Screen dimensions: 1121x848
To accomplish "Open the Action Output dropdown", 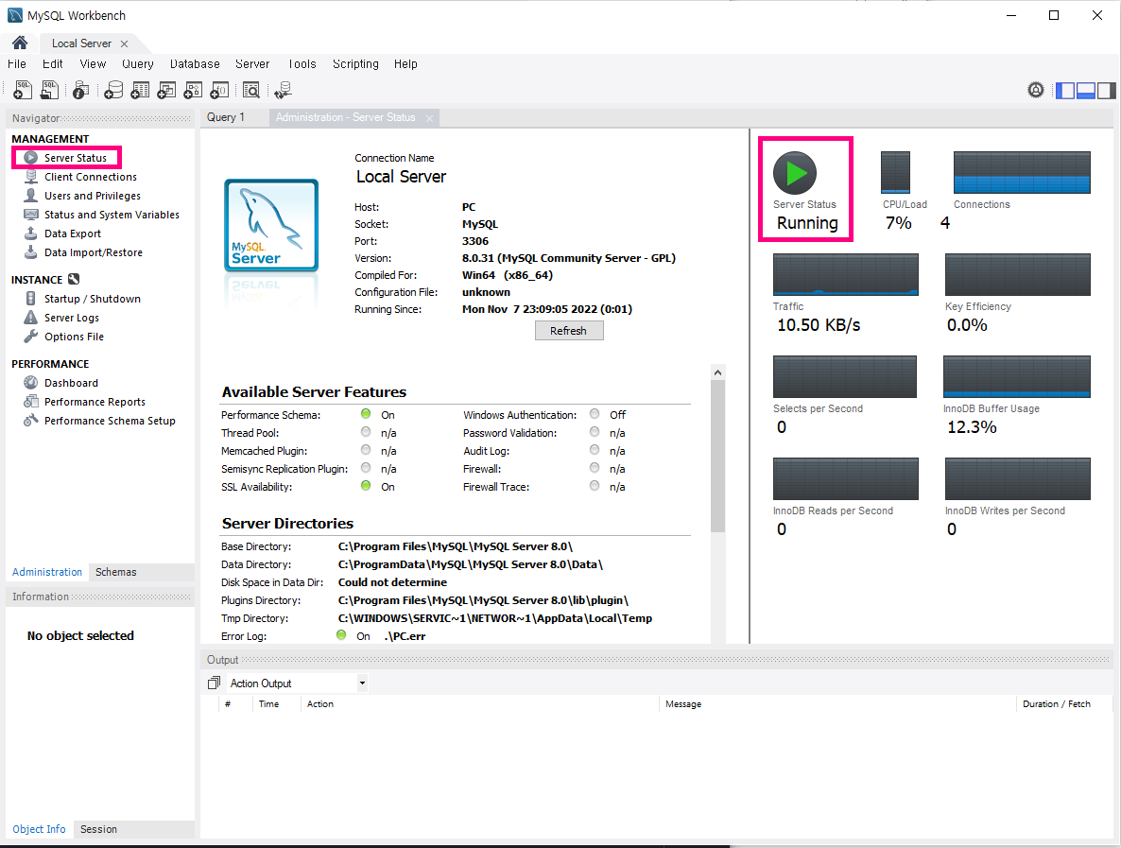I will pos(298,683).
